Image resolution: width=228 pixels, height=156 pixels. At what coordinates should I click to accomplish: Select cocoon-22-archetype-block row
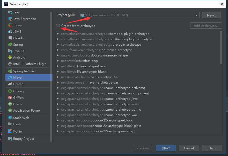tap(139, 120)
